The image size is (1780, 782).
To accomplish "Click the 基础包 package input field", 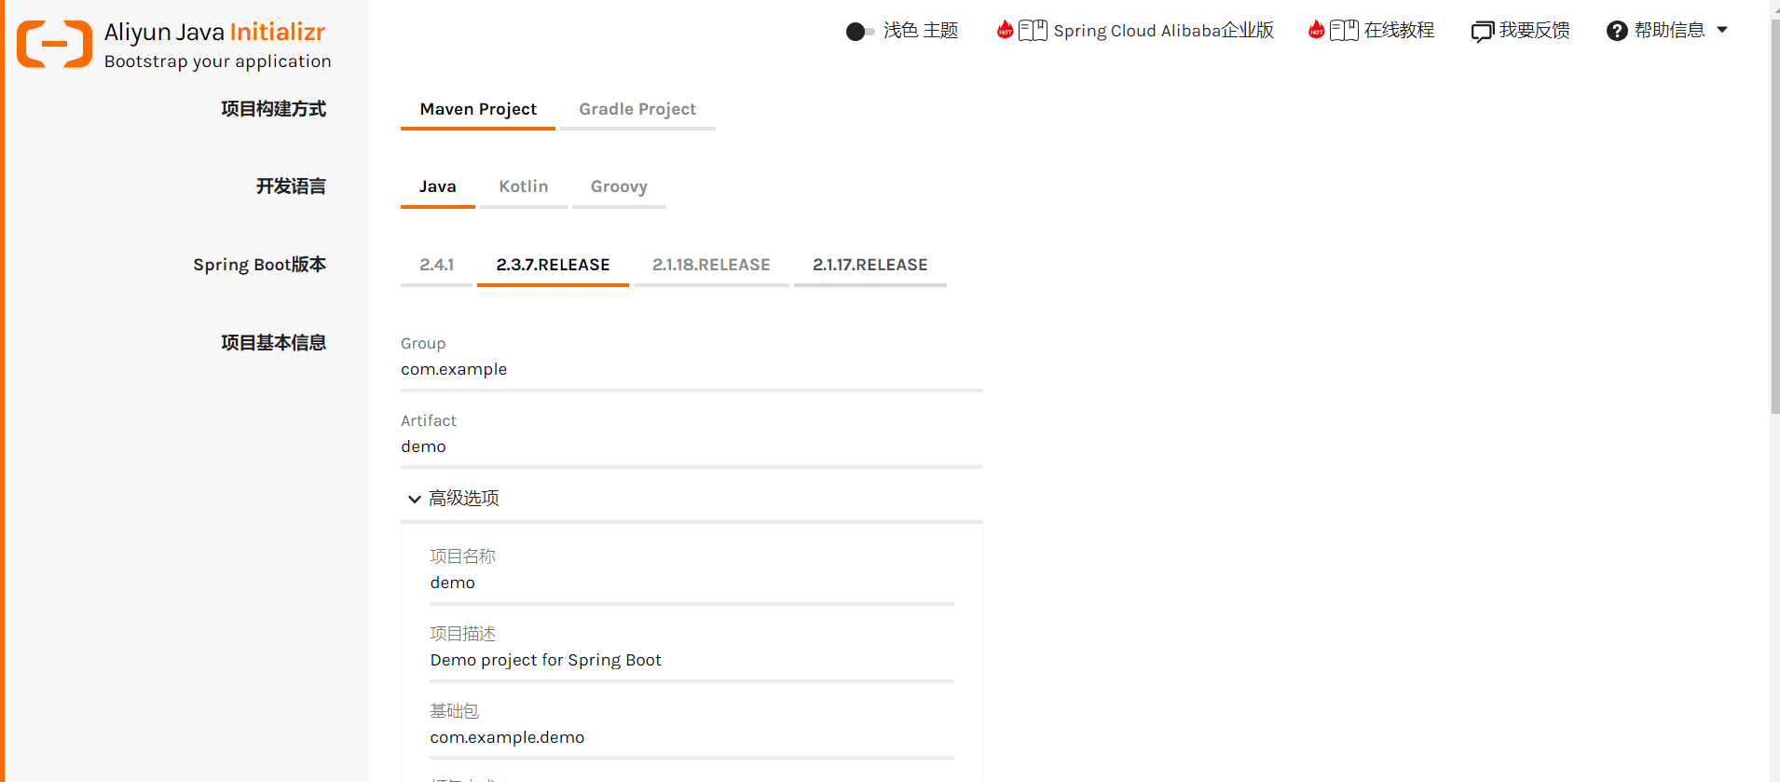I will click(691, 738).
